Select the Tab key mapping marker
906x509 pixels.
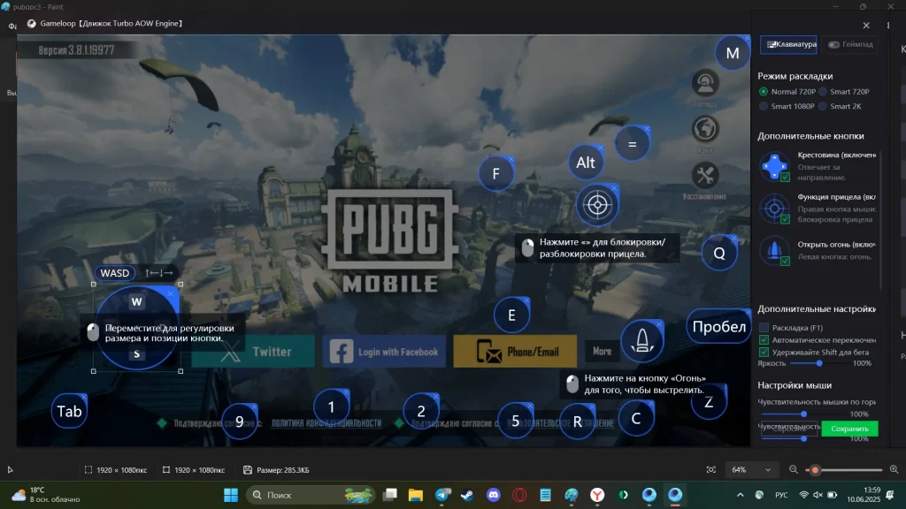tap(69, 412)
